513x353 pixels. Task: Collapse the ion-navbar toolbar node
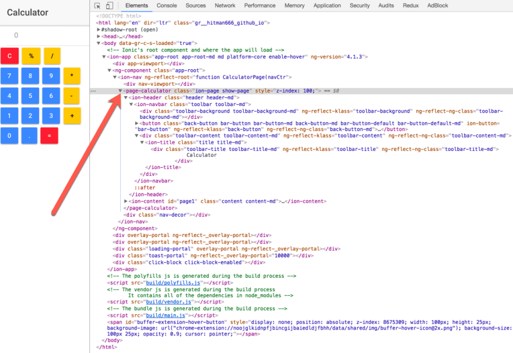131,105
